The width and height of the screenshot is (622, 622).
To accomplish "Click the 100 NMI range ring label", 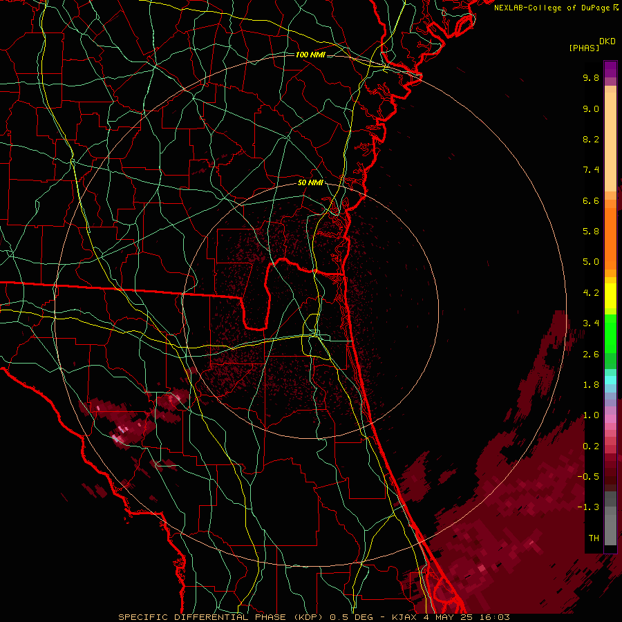I will point(310,55).
